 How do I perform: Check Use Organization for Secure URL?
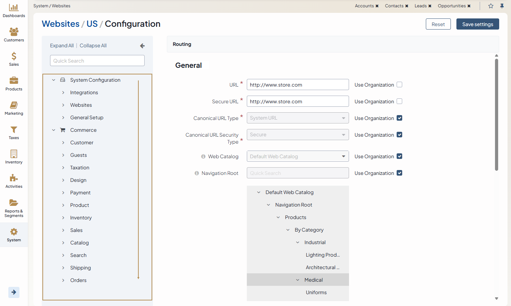[x=399, y=102]
